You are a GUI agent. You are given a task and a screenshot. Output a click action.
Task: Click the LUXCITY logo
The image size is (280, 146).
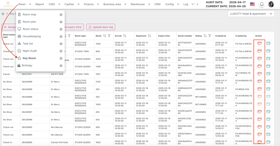pyautogui.click(x=7, y=4)
